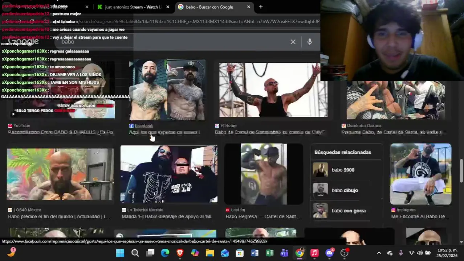Play the YouTube video thumbnail

coord(61,91)
